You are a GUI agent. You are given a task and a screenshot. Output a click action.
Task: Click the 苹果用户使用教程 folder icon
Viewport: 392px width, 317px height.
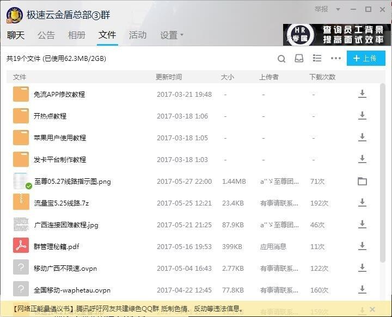21,138
